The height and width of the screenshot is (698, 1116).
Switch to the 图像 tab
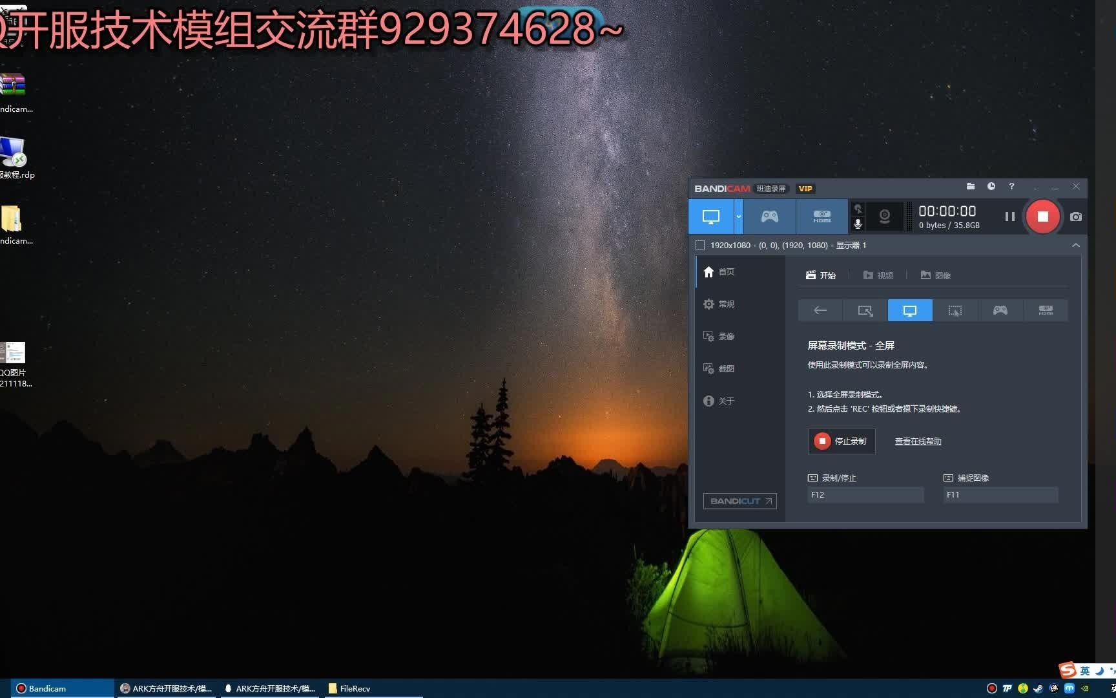pos(935,275)
